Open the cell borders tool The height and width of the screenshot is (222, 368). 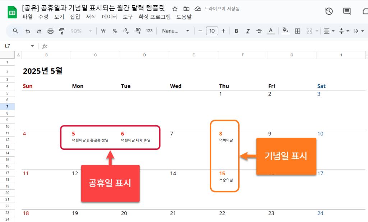coord(298,31)
